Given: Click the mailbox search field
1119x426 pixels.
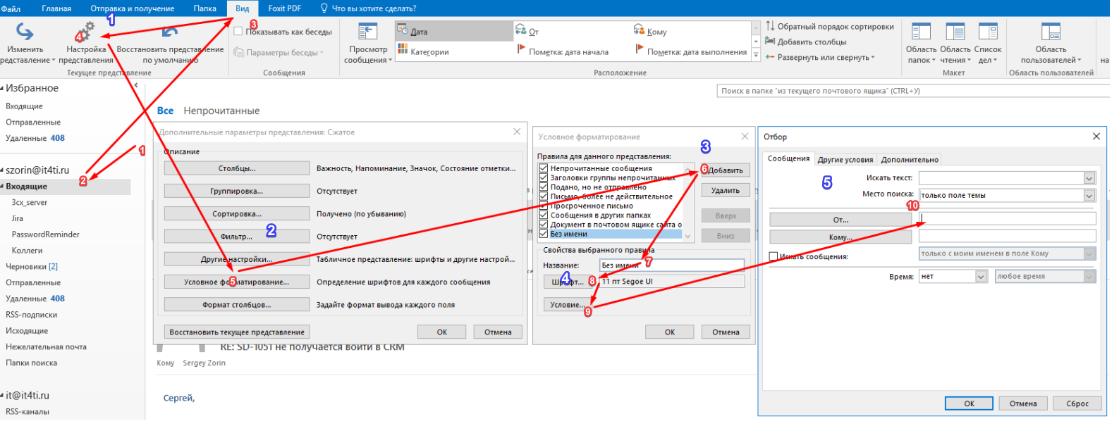Looking at the screenshot, I should click(910, 91).
